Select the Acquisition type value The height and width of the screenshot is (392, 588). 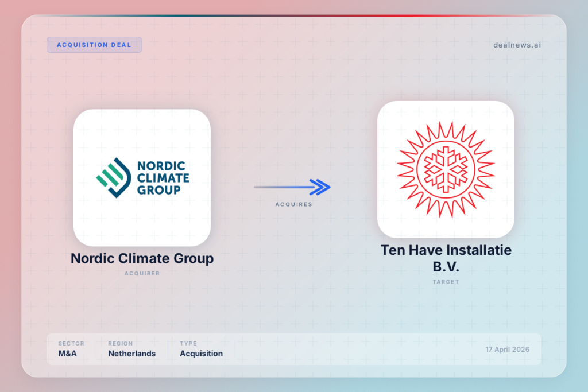[201, 354]
